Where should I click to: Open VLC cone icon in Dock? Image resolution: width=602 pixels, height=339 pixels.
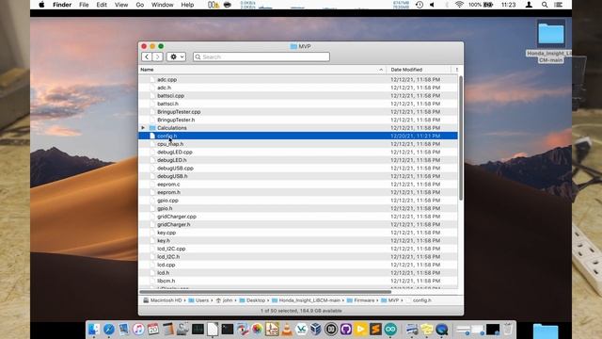point(287,329)
